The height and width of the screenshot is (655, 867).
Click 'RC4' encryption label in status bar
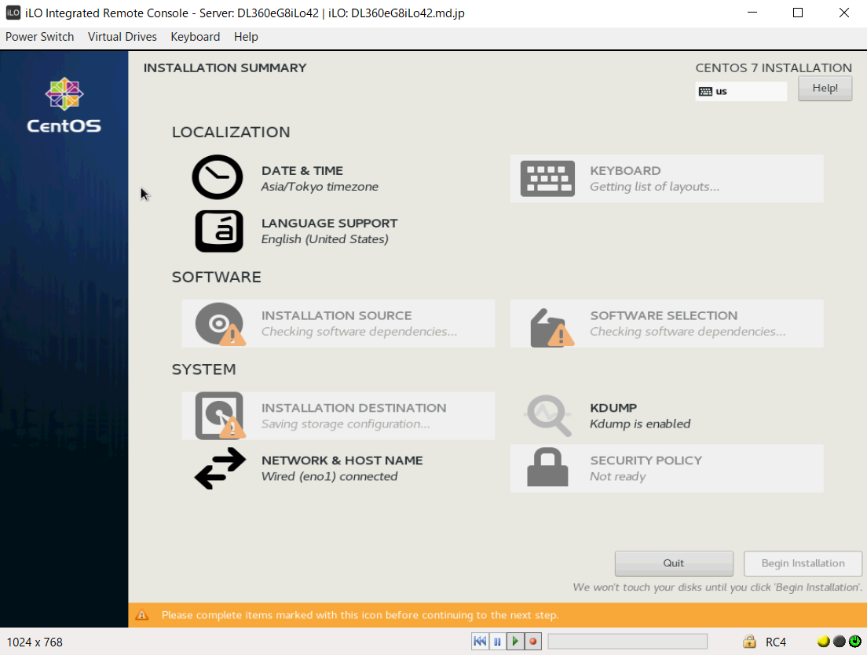click(776, 642)
